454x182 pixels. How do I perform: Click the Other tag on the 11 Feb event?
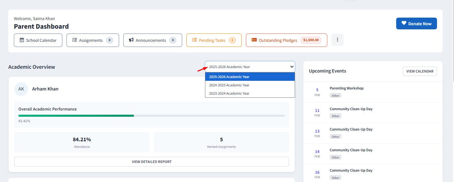(x=336, y=116)
